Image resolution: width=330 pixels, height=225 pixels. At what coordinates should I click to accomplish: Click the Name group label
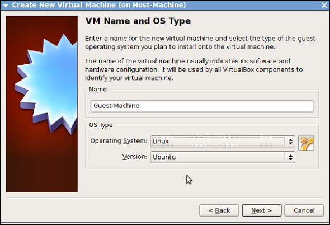click(98, 90)
